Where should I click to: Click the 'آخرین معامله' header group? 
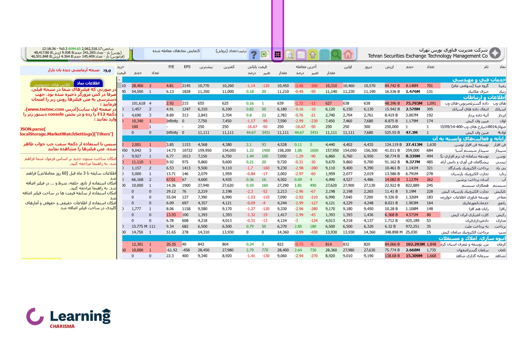pyautogui.click(x=306, y=67)
